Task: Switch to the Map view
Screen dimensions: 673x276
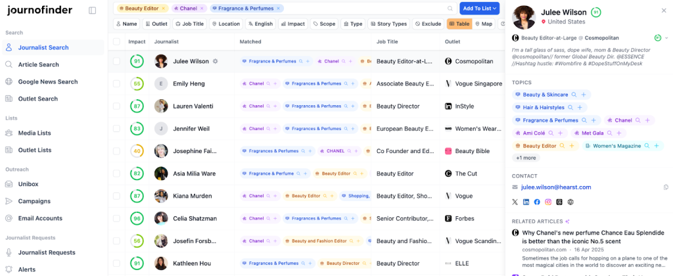Action: click(482, 24)
